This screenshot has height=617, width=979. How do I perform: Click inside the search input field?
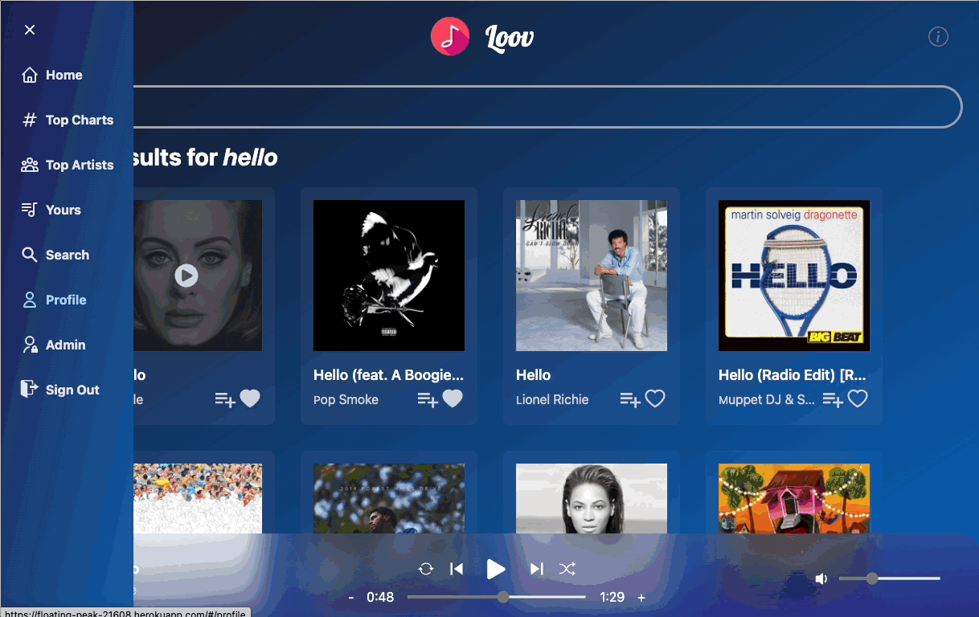[547, 107]
